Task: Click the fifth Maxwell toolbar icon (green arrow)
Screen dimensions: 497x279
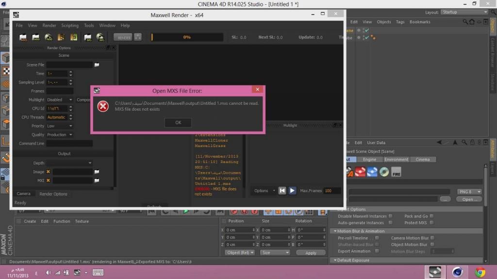Action: click(x=74, y=37)
